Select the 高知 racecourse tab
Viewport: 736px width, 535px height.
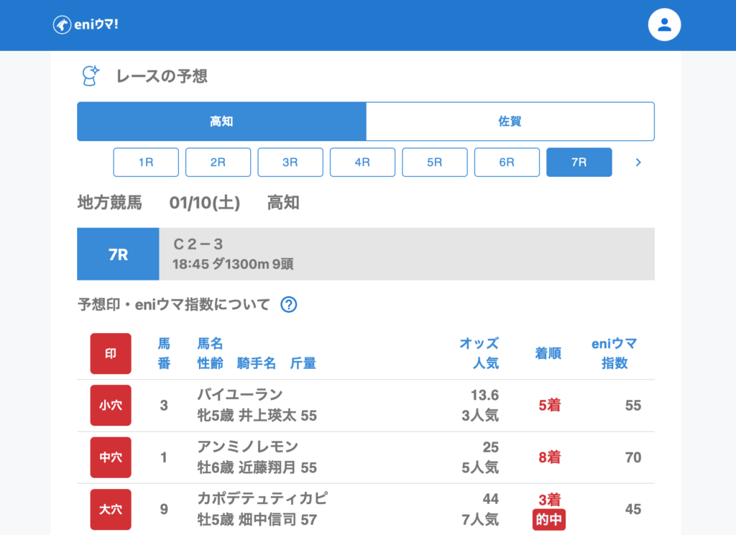coord(221,122)
